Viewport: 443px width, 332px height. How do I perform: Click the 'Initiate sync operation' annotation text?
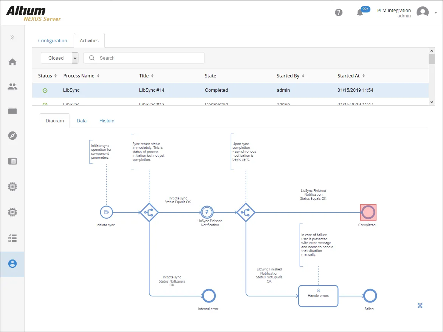point(101,151)
